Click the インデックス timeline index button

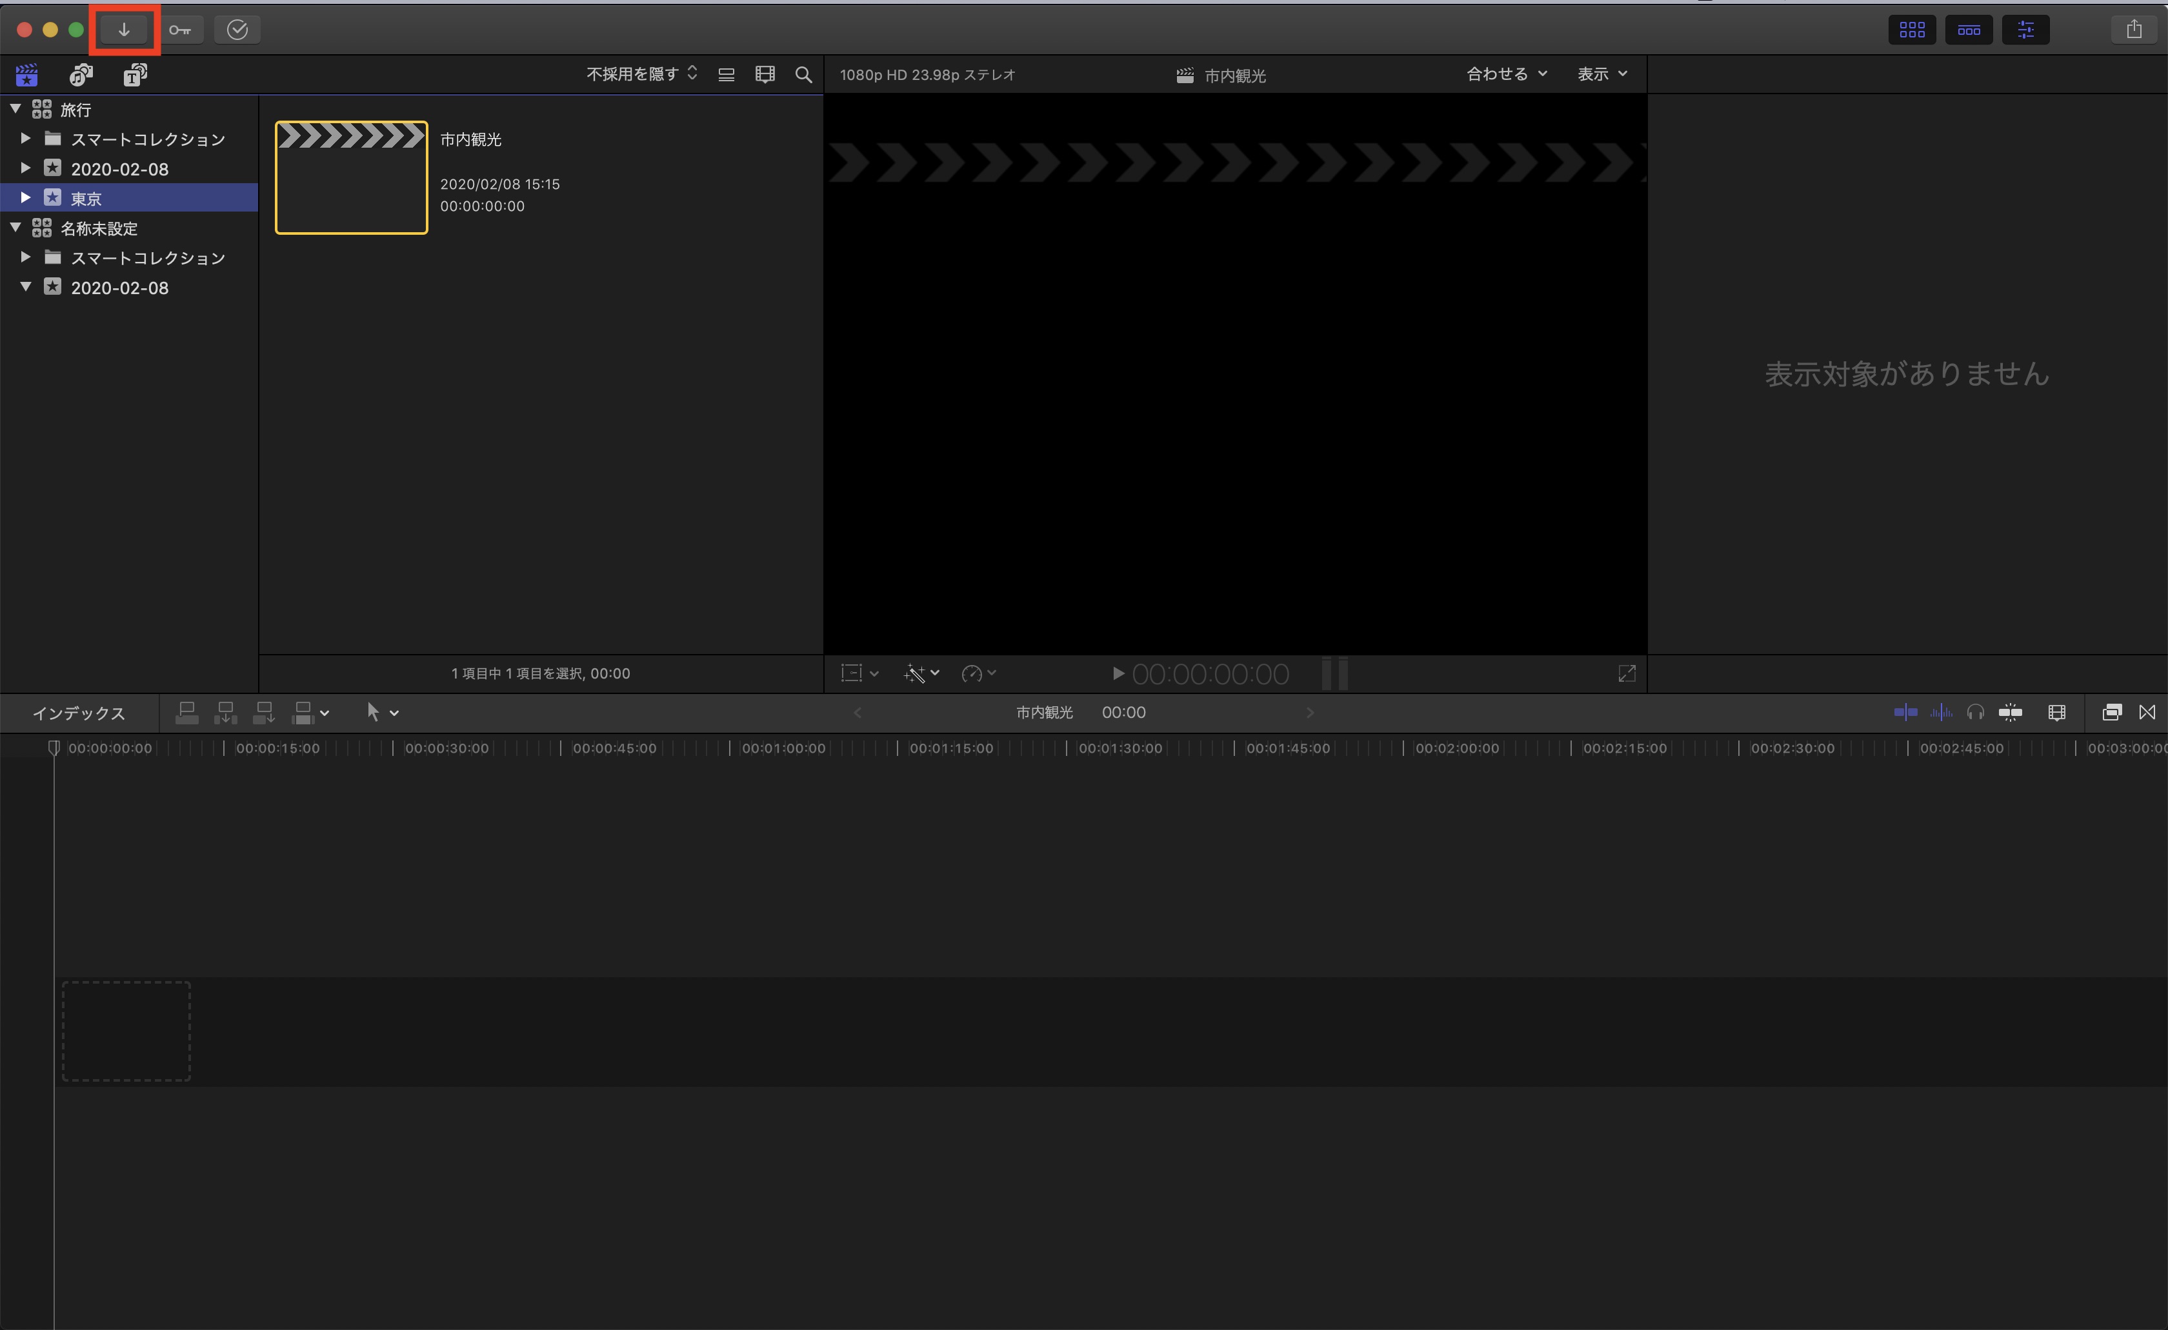(x=79, y=713)
